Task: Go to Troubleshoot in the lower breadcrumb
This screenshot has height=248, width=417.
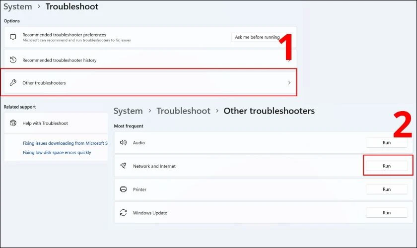Action: point(183,111)
